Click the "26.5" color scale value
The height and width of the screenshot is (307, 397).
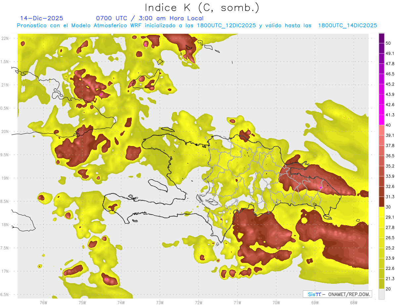[390, 238]
